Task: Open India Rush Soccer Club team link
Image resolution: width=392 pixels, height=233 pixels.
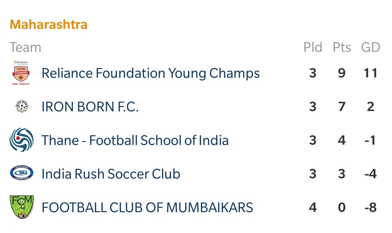Action: click(111, 174)
